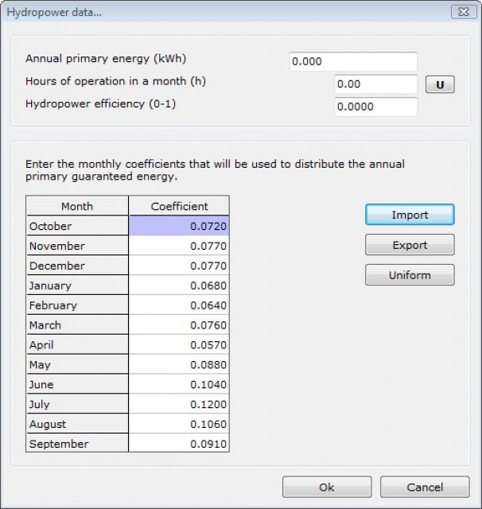This screenshot has height=509, width=482.
Task: Click the U units button
Action: 440,85
